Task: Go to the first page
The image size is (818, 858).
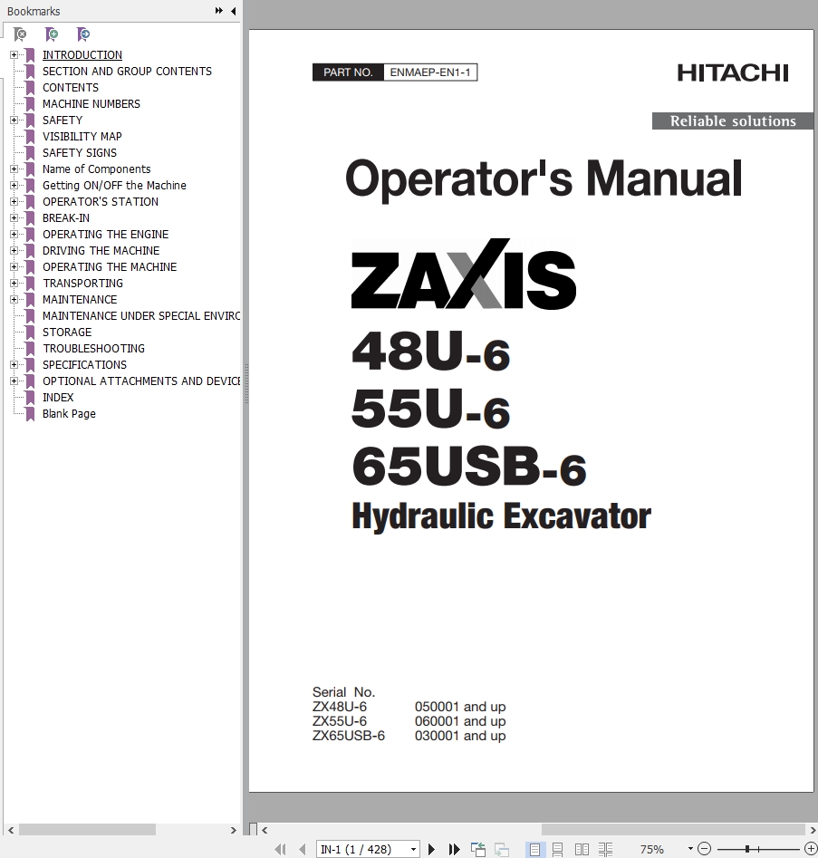Action: 280,849
